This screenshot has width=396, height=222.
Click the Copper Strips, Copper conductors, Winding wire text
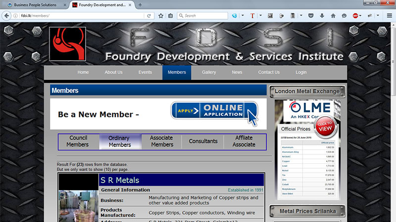[202, 213]
